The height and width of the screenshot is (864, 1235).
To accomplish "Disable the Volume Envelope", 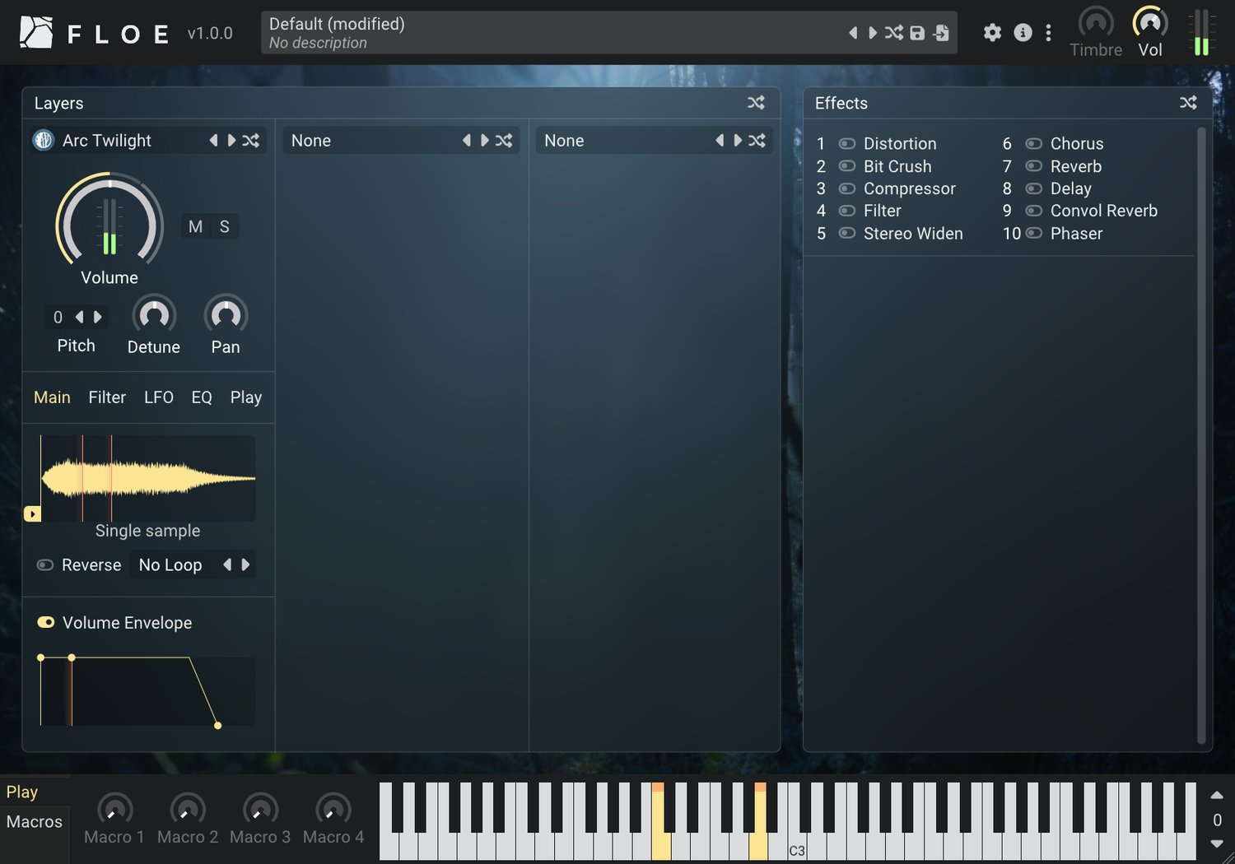I will [46, 623].
